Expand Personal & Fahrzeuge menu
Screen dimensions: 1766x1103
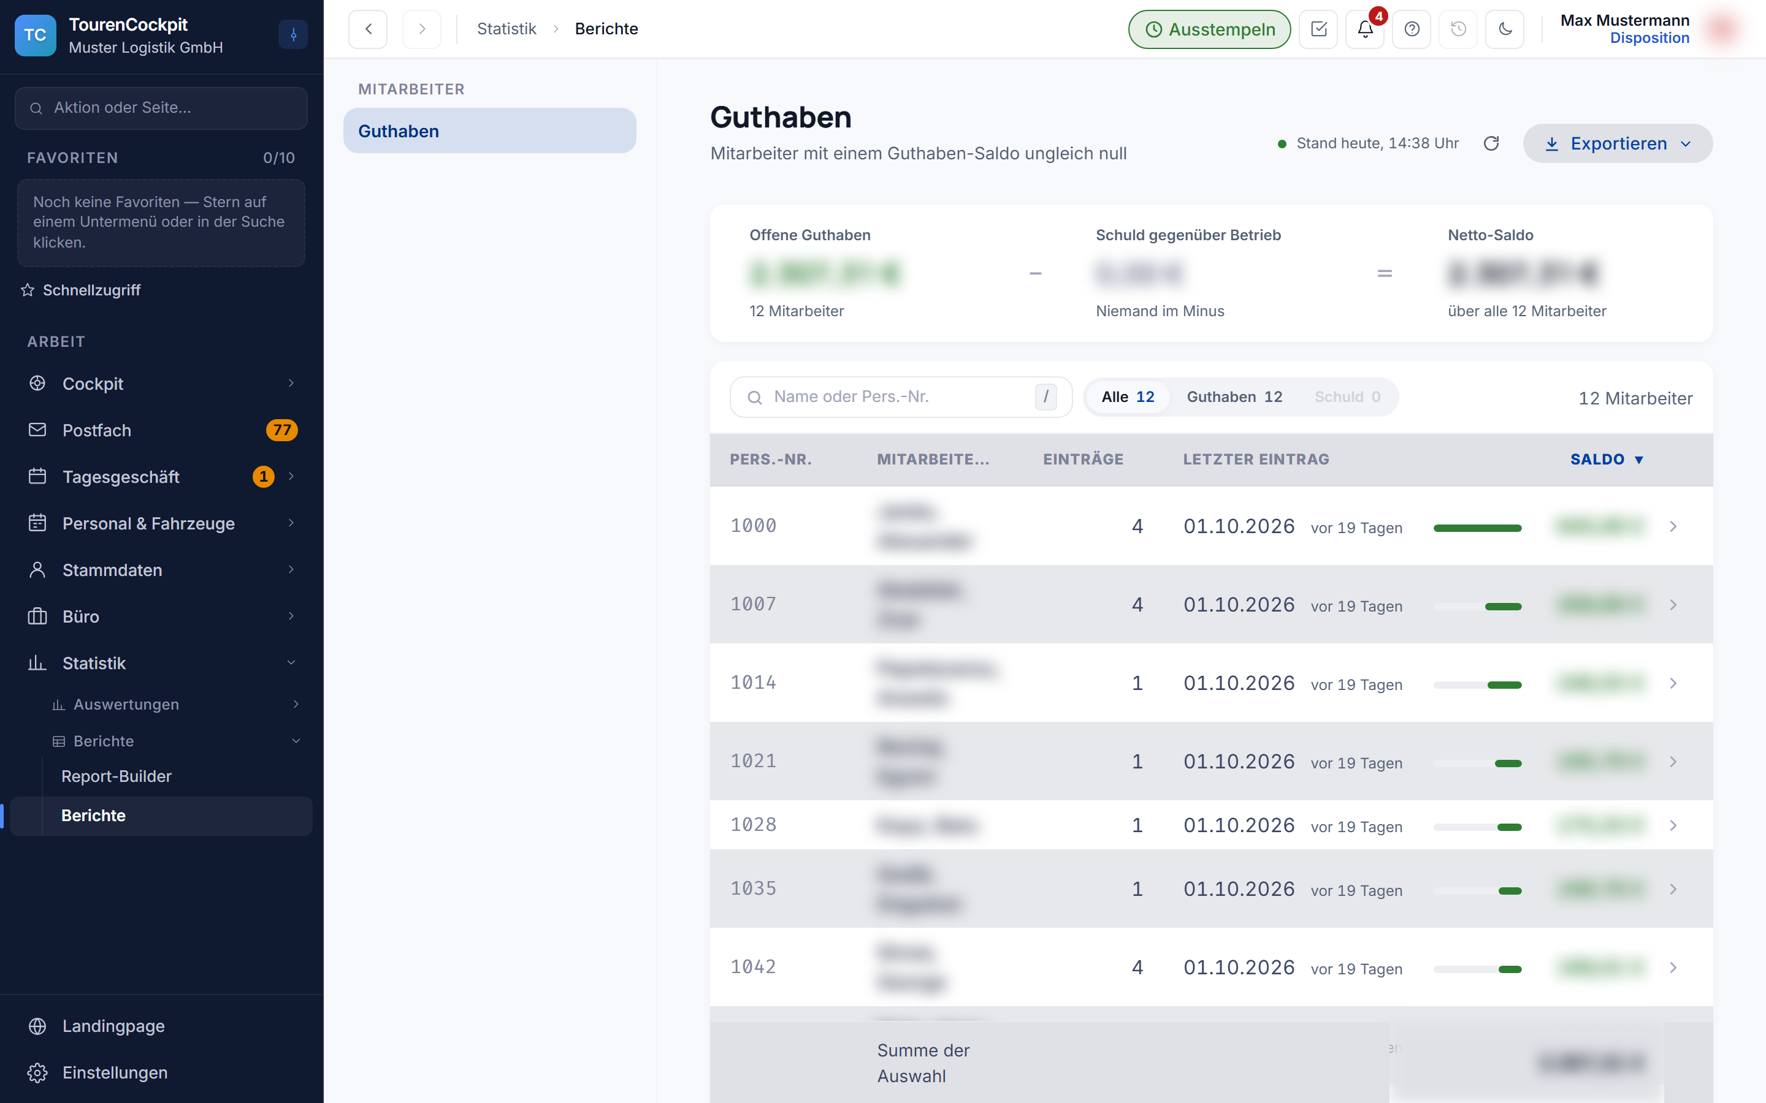[x=161, y=524]
